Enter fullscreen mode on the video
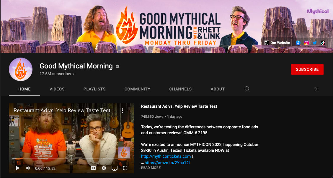 [x=125, y=168]
